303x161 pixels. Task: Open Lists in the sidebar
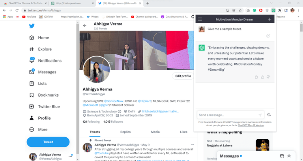[38, 84]
